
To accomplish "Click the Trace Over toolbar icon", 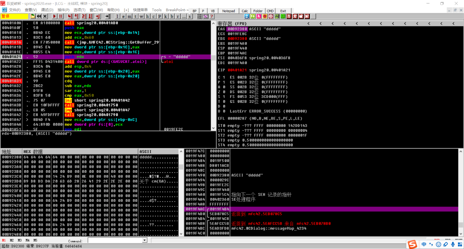I will (x=90, y=16).
